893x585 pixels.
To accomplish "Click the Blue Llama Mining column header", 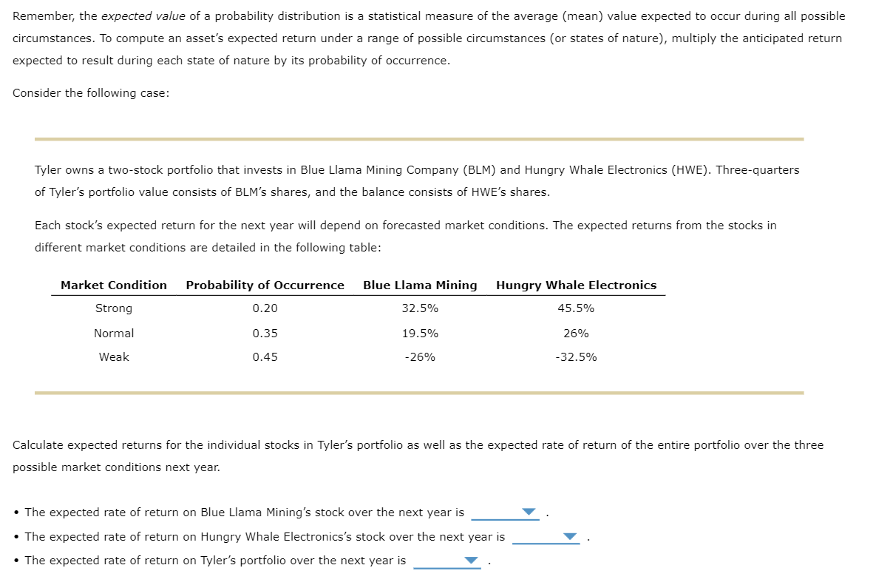I will point(420,285).
